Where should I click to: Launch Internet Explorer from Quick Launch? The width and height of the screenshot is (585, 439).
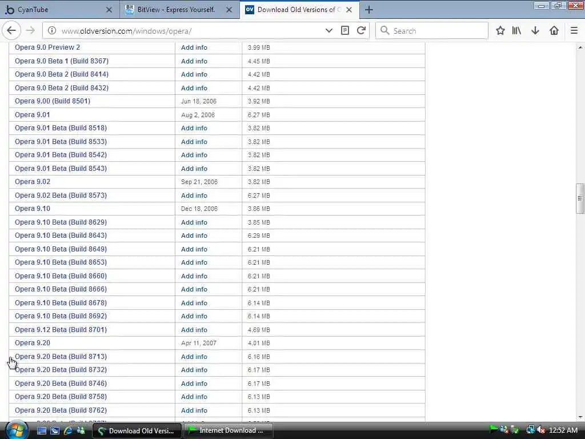(x=68, y=430)
